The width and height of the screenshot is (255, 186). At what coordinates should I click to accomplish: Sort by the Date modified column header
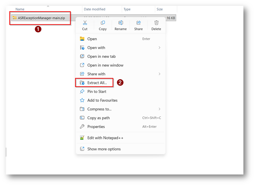95,9
